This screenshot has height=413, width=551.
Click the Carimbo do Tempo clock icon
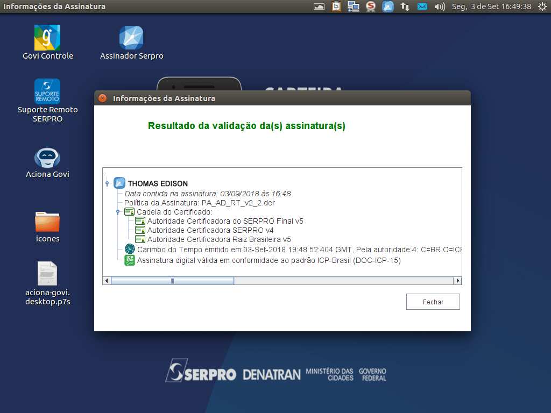130,249
